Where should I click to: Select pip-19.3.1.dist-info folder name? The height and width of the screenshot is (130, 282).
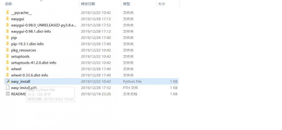pyautogui.click(x=27, y=44)
